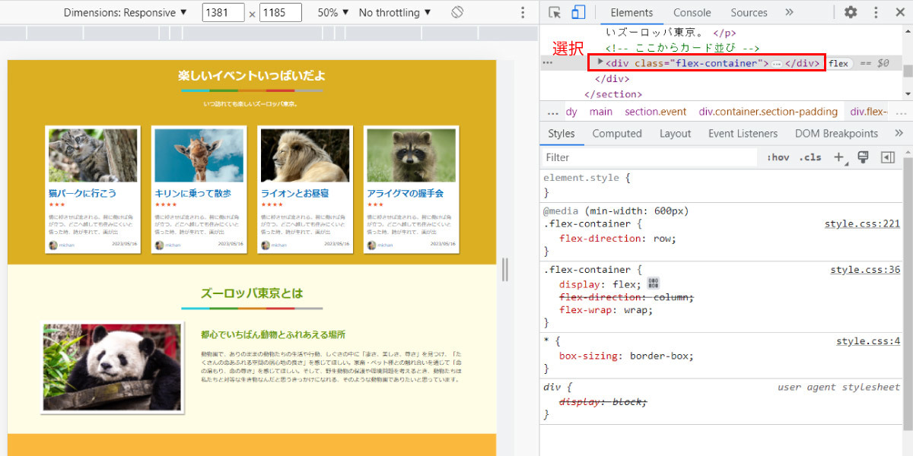Click the "flex-wrap: wrap;" declaration

[606, 310]
